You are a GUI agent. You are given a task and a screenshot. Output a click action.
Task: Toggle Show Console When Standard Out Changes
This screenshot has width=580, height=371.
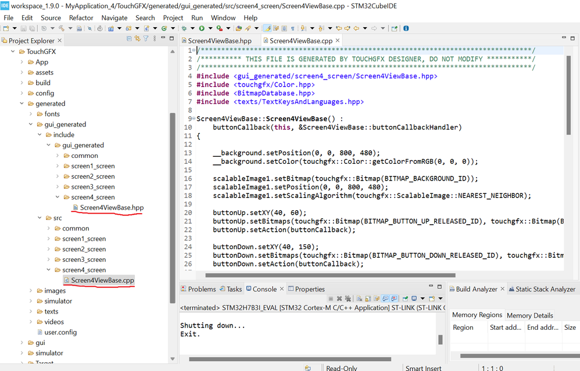pos(385,298)
